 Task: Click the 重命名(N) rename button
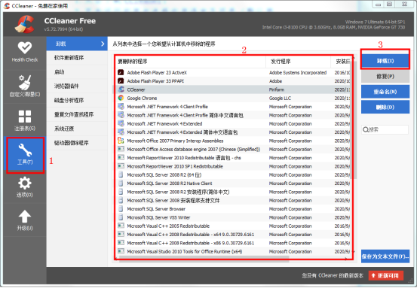pyautogui.click(x=385, y=92)
